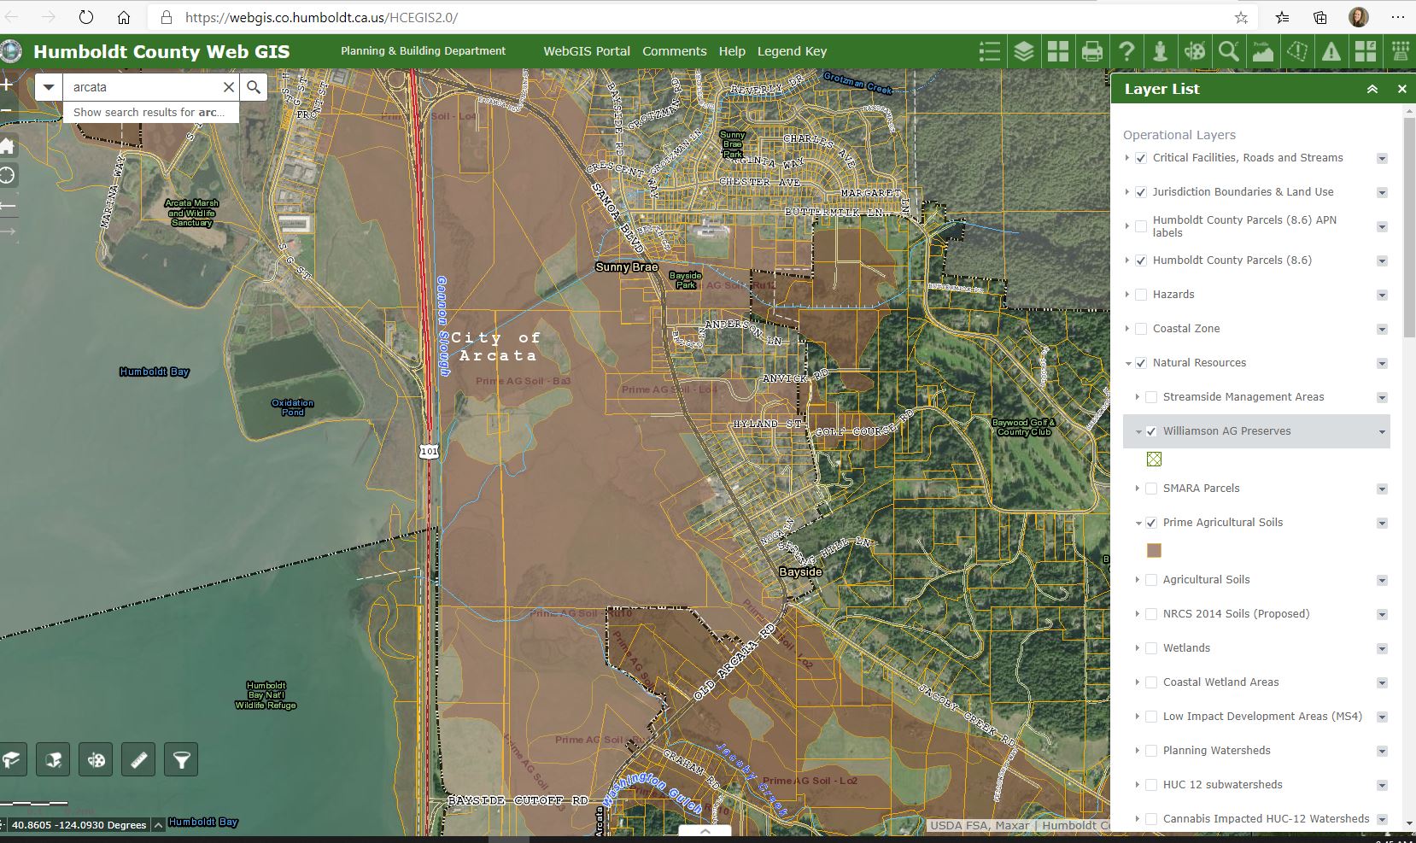The width and height of the screenshot is (1416, 843).
Task: Click the Print widget icon
Action: click(1091, 52)
